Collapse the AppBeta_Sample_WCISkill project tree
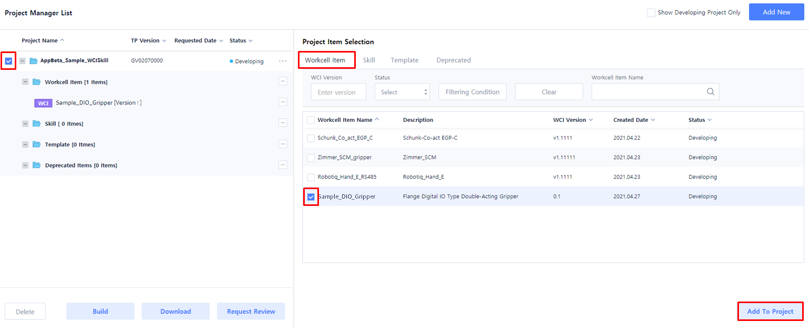This screenshot has width=809, height=332. (23, 61)
